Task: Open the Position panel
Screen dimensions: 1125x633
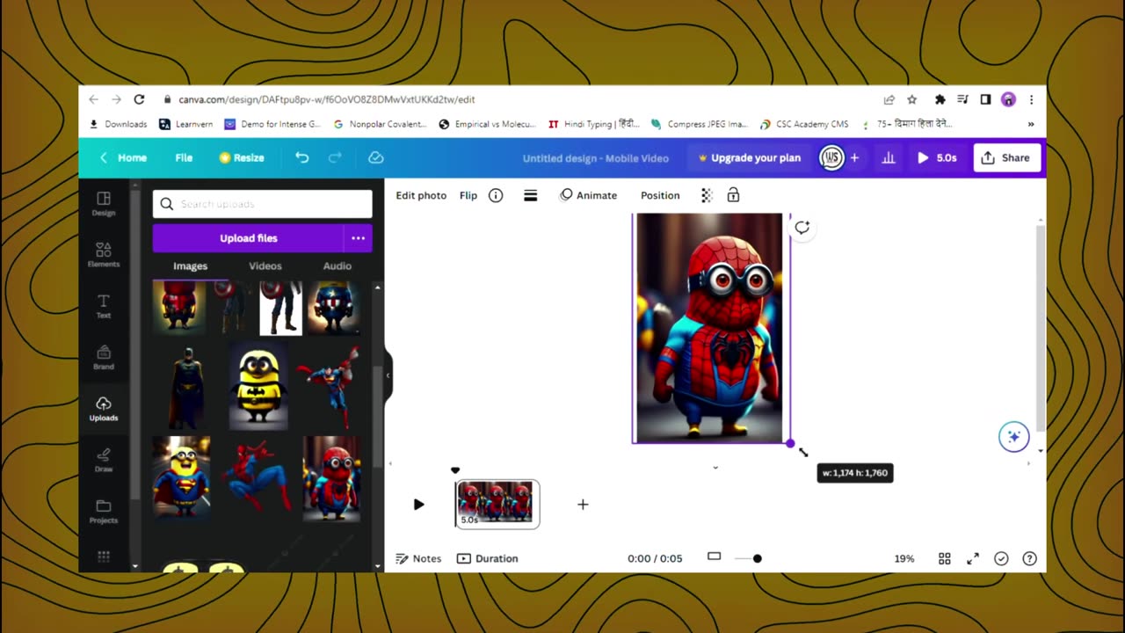Action: 660,195
